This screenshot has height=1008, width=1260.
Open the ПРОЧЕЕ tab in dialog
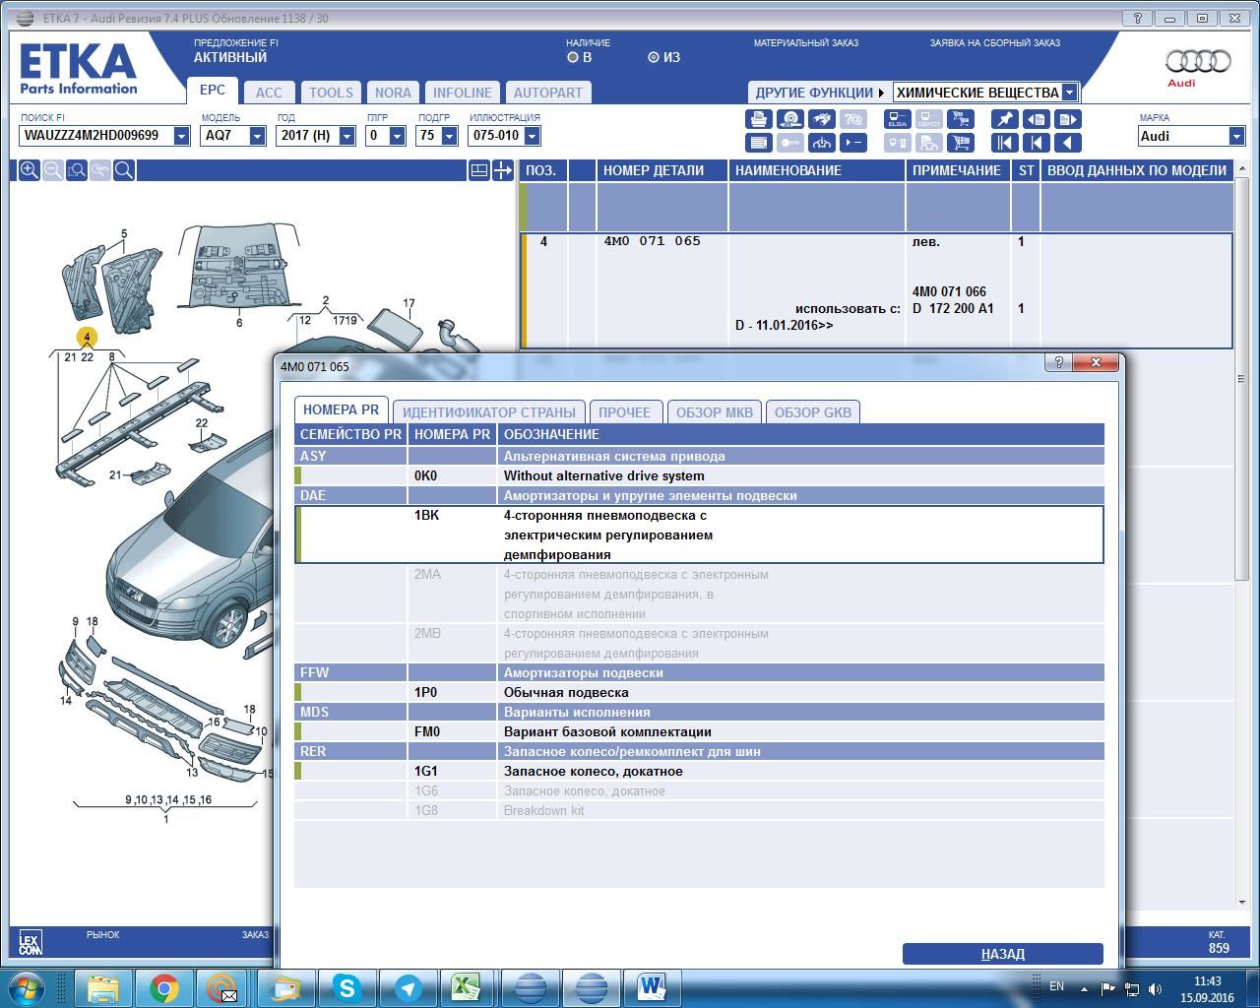click(x=624, y=412)
